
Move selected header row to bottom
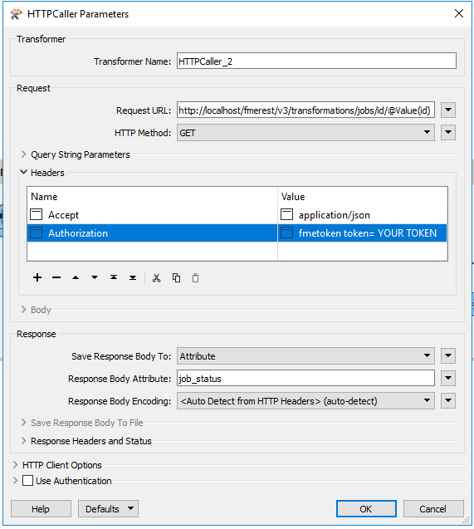coord(133,277)
